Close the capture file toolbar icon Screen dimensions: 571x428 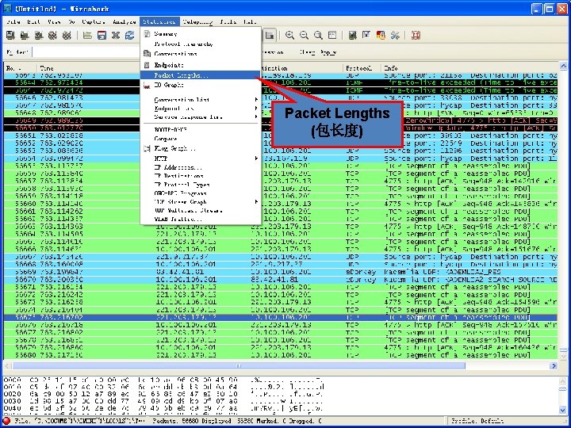116,36
